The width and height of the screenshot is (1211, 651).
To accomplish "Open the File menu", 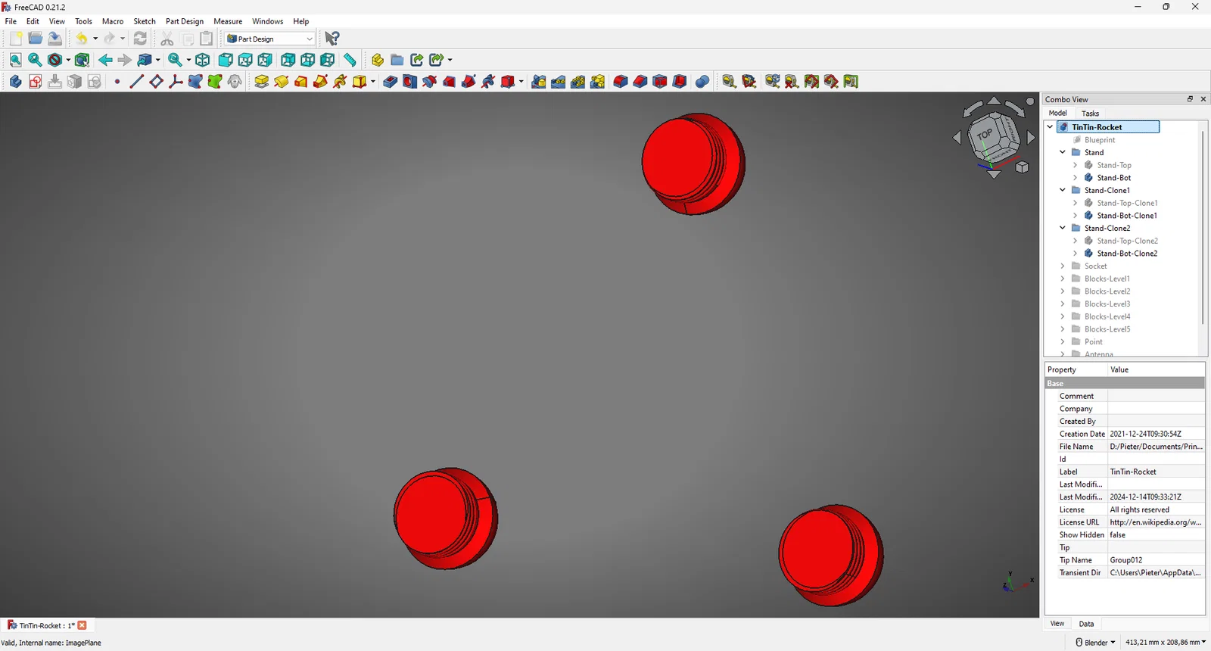I will coord(11,21).
